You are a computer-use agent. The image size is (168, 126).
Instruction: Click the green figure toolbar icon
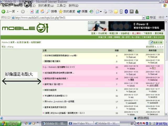[x=137, y=12]
